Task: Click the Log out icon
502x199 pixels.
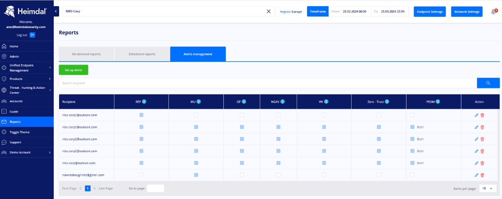Action: (32, 35)
